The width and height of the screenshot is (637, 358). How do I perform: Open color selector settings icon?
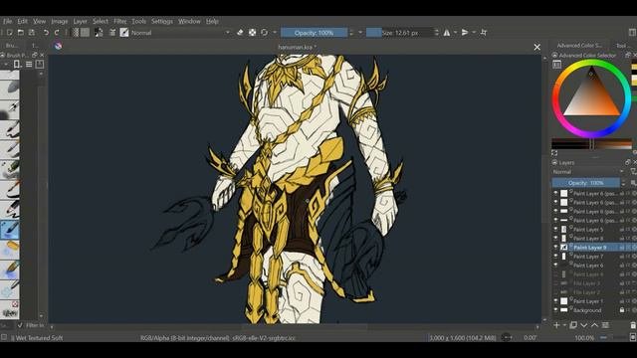point(557,64)
